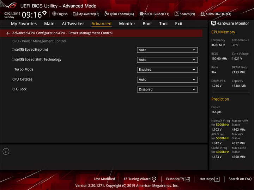The image size is (254, 190).
Task: Click the Cooler 166 pts value
Action: pyautogui.click(x=216, y=112)
